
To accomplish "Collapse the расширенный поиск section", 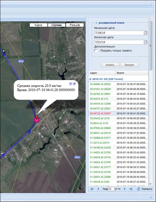I will 96,23.
